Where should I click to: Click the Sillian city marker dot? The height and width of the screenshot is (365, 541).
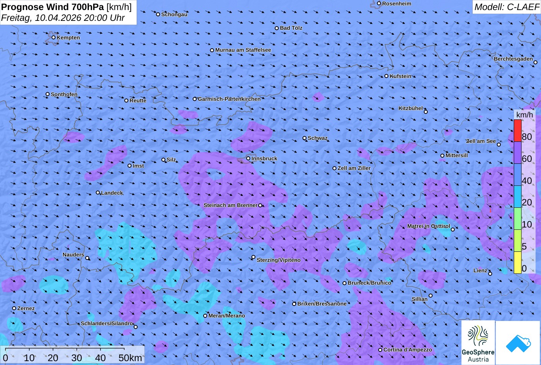pos(430,296)
